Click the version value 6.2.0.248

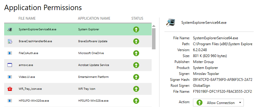tap(200, 50)
